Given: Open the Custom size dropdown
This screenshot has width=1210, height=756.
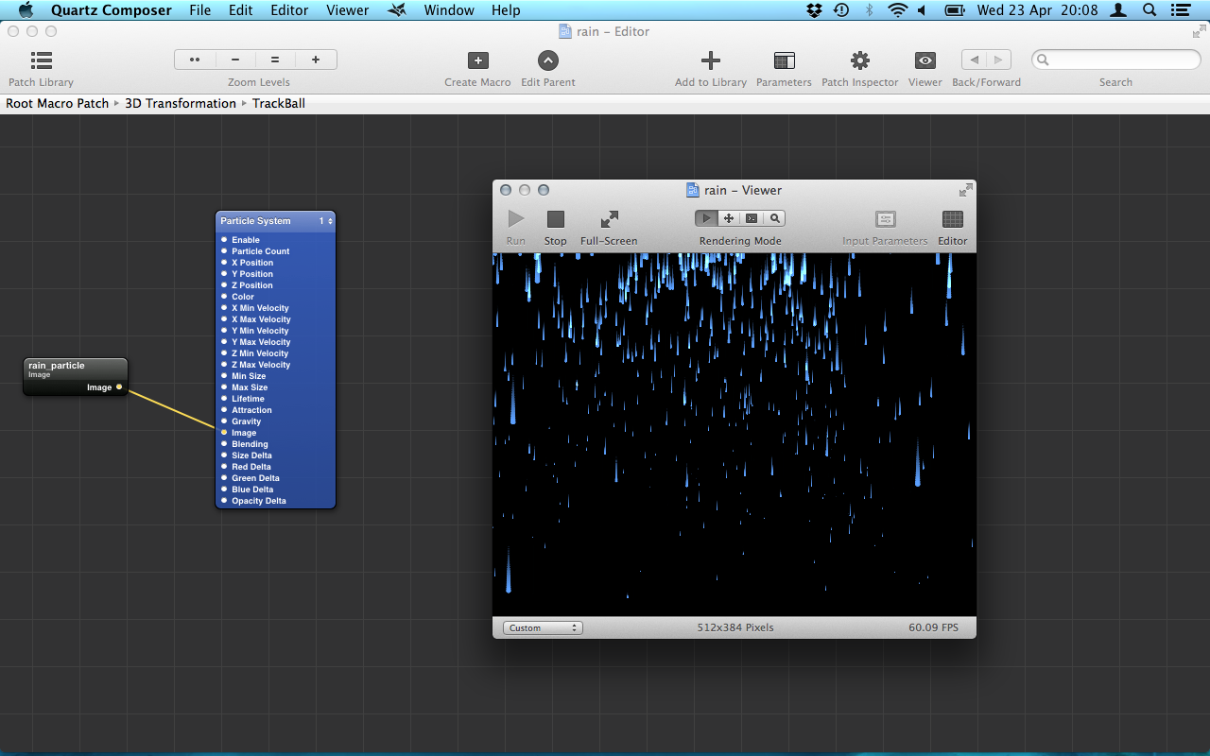Looking at the screenshot, I should (543, 627).
